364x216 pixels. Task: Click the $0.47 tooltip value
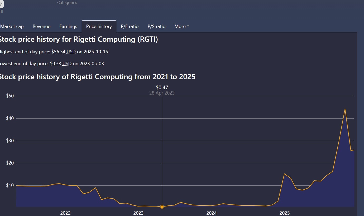(162, 87)
